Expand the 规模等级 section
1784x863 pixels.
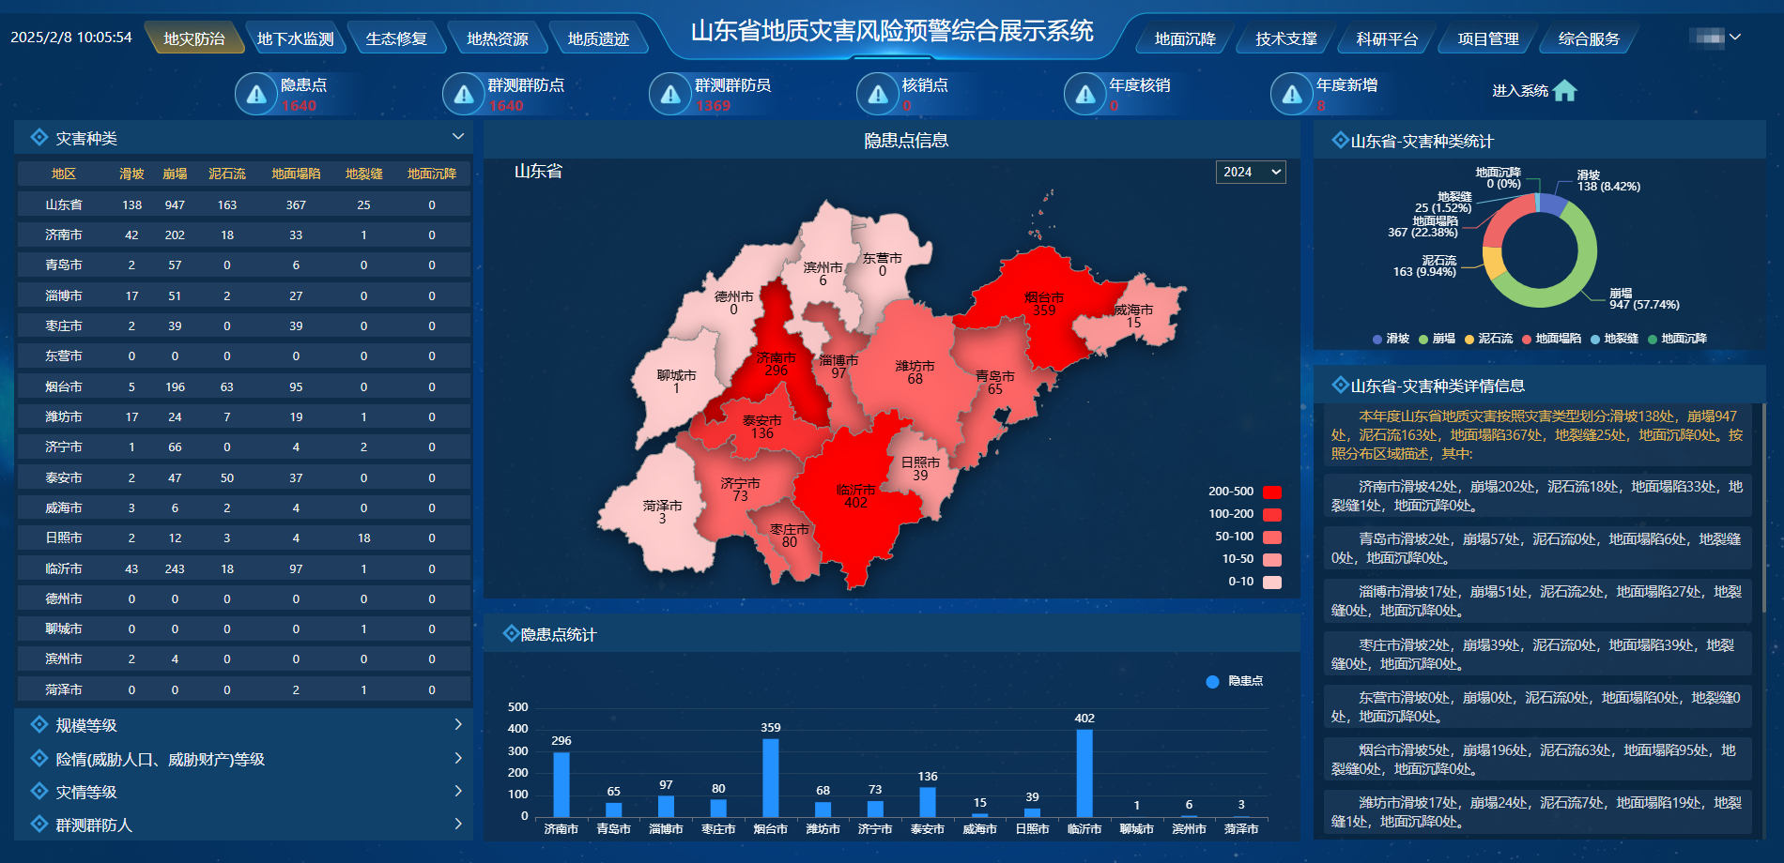point(457,724)
